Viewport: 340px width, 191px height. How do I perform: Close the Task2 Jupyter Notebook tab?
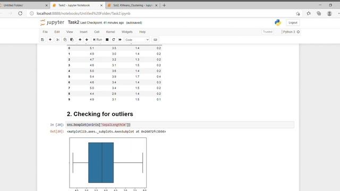(x=101, y=5)
